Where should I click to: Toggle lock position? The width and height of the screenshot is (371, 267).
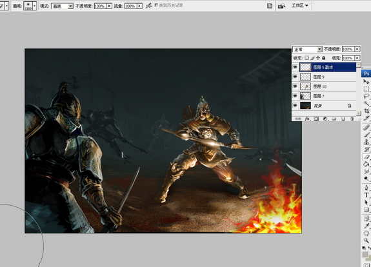[x=318, y=57]
